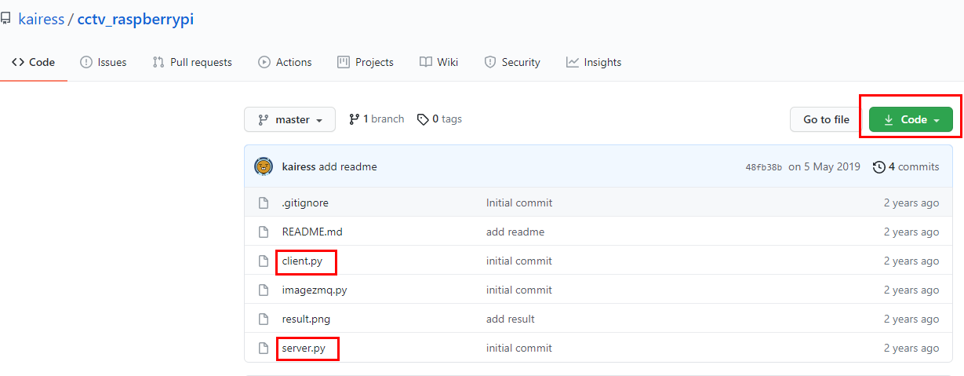Open the .gitignore file
964x376 pixels.
tap(305, 203)
